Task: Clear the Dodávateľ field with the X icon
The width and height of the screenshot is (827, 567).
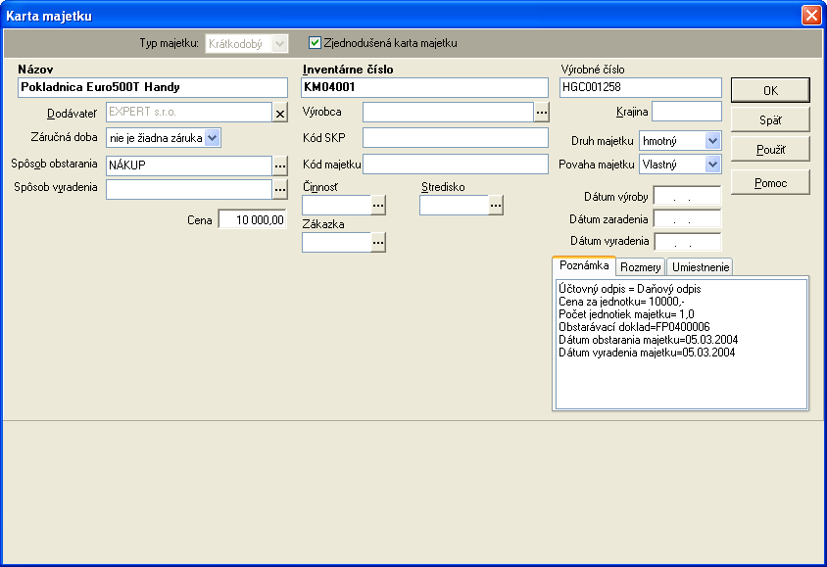Action: coord(280,113)
